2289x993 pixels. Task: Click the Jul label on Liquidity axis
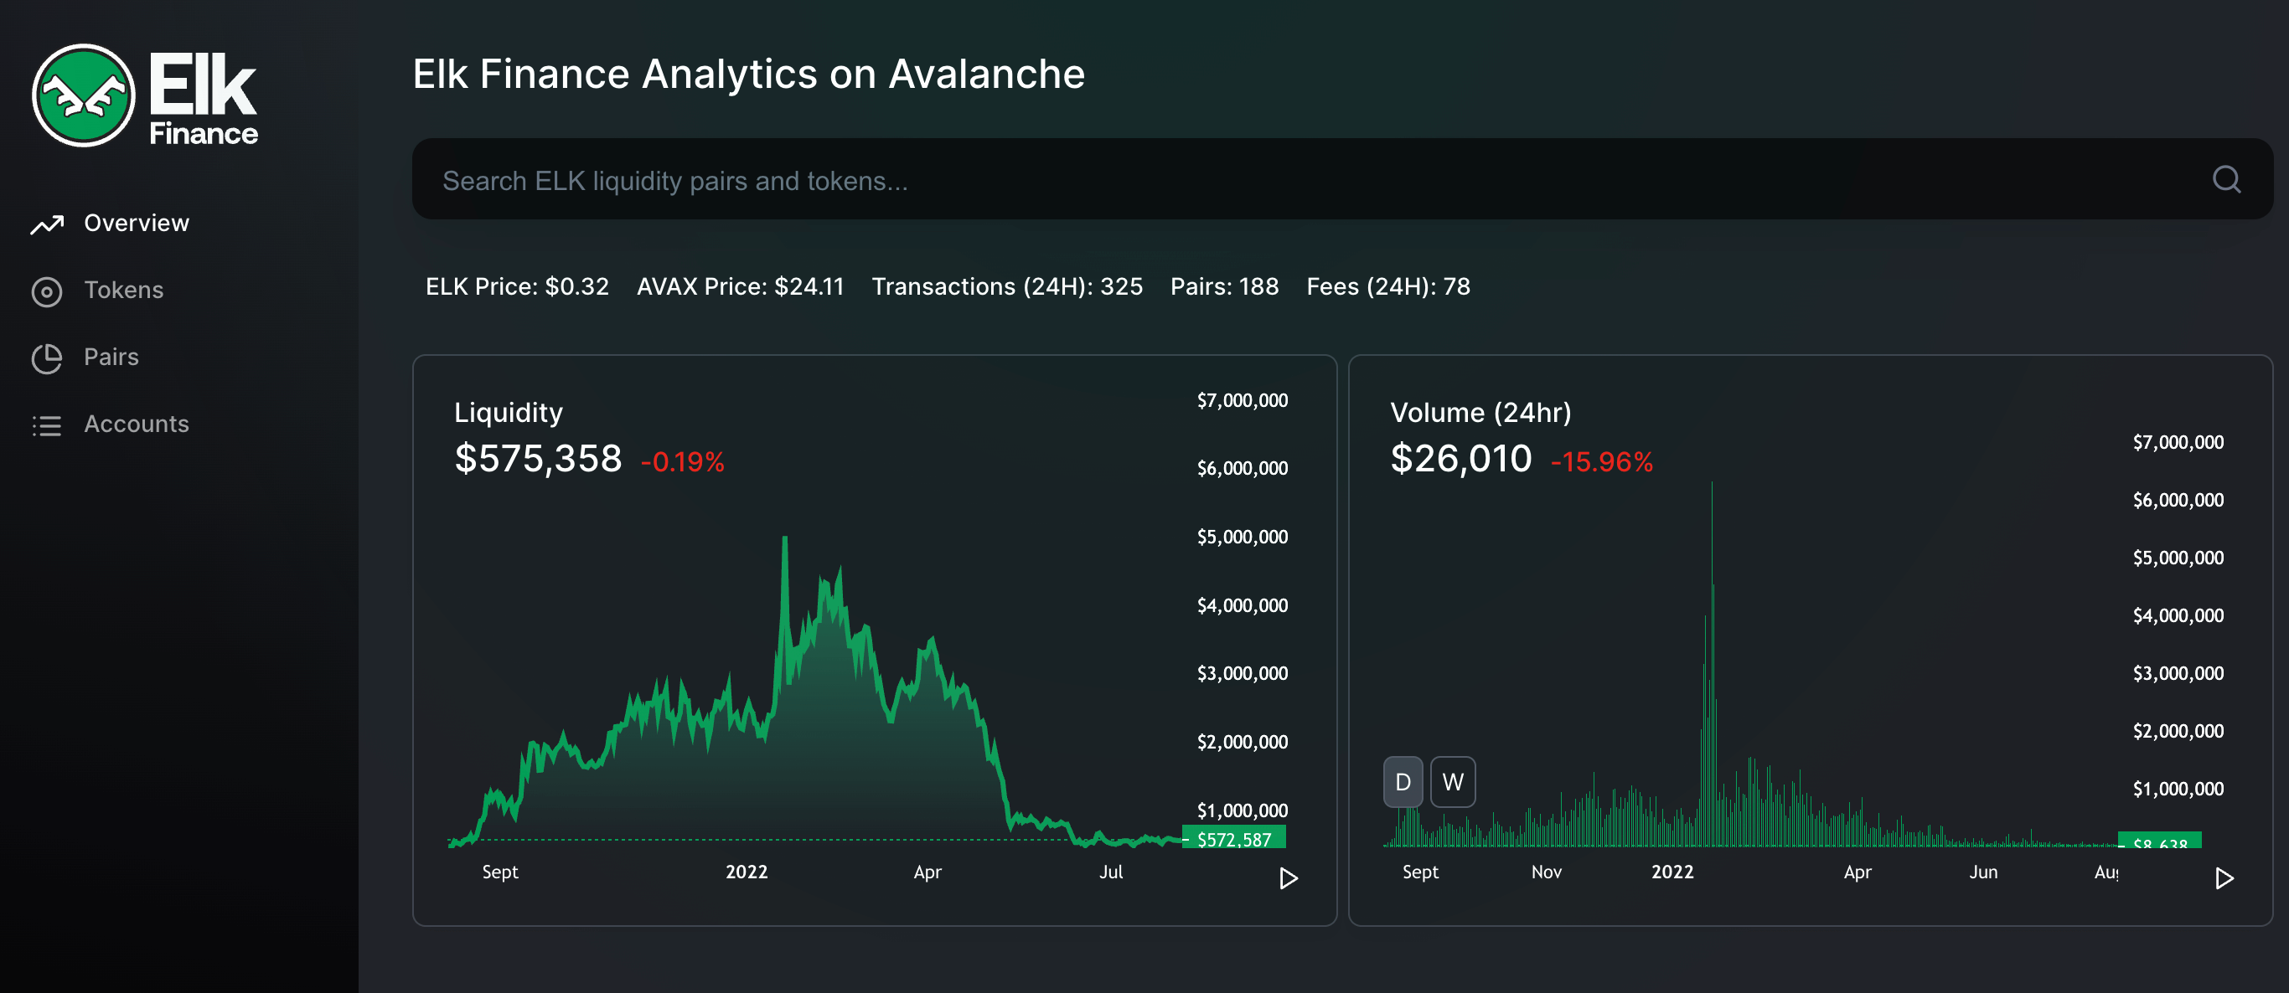[1111, 872]
